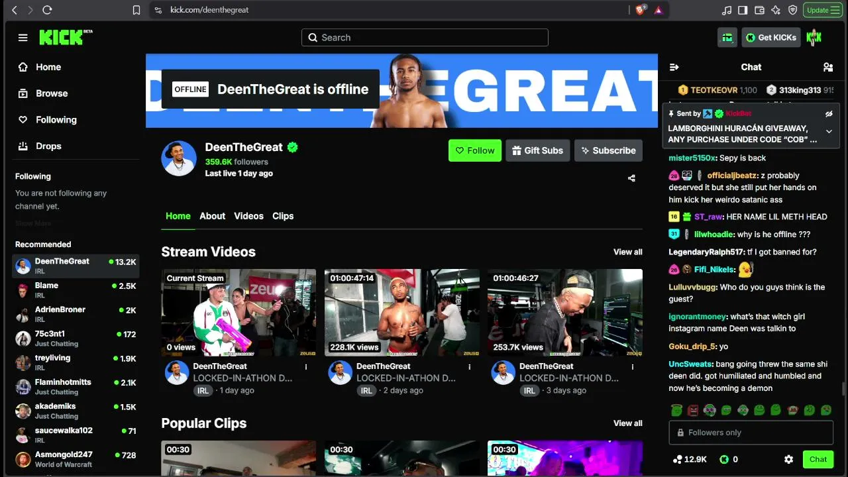
Task: Open the Brave Wallet icon
Action: click(759, 10)
